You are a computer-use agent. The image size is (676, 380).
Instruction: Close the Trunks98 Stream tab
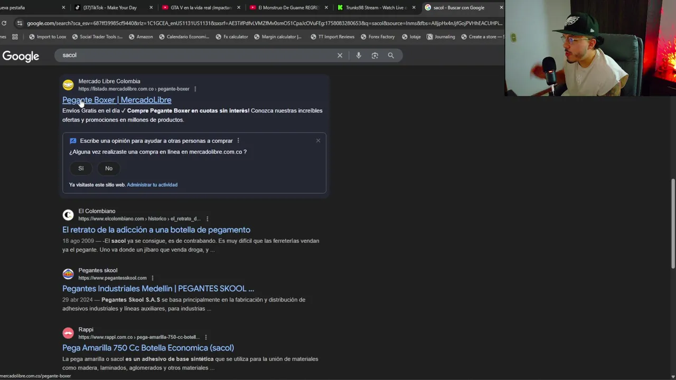point(414,7)
